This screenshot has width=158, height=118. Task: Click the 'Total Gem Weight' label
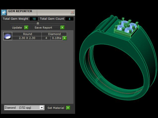coord(15,19)
